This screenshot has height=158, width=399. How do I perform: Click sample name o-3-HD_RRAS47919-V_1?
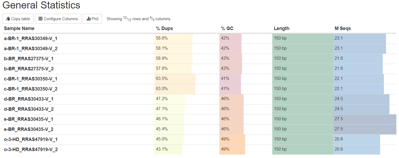click(x=31, y=139)
